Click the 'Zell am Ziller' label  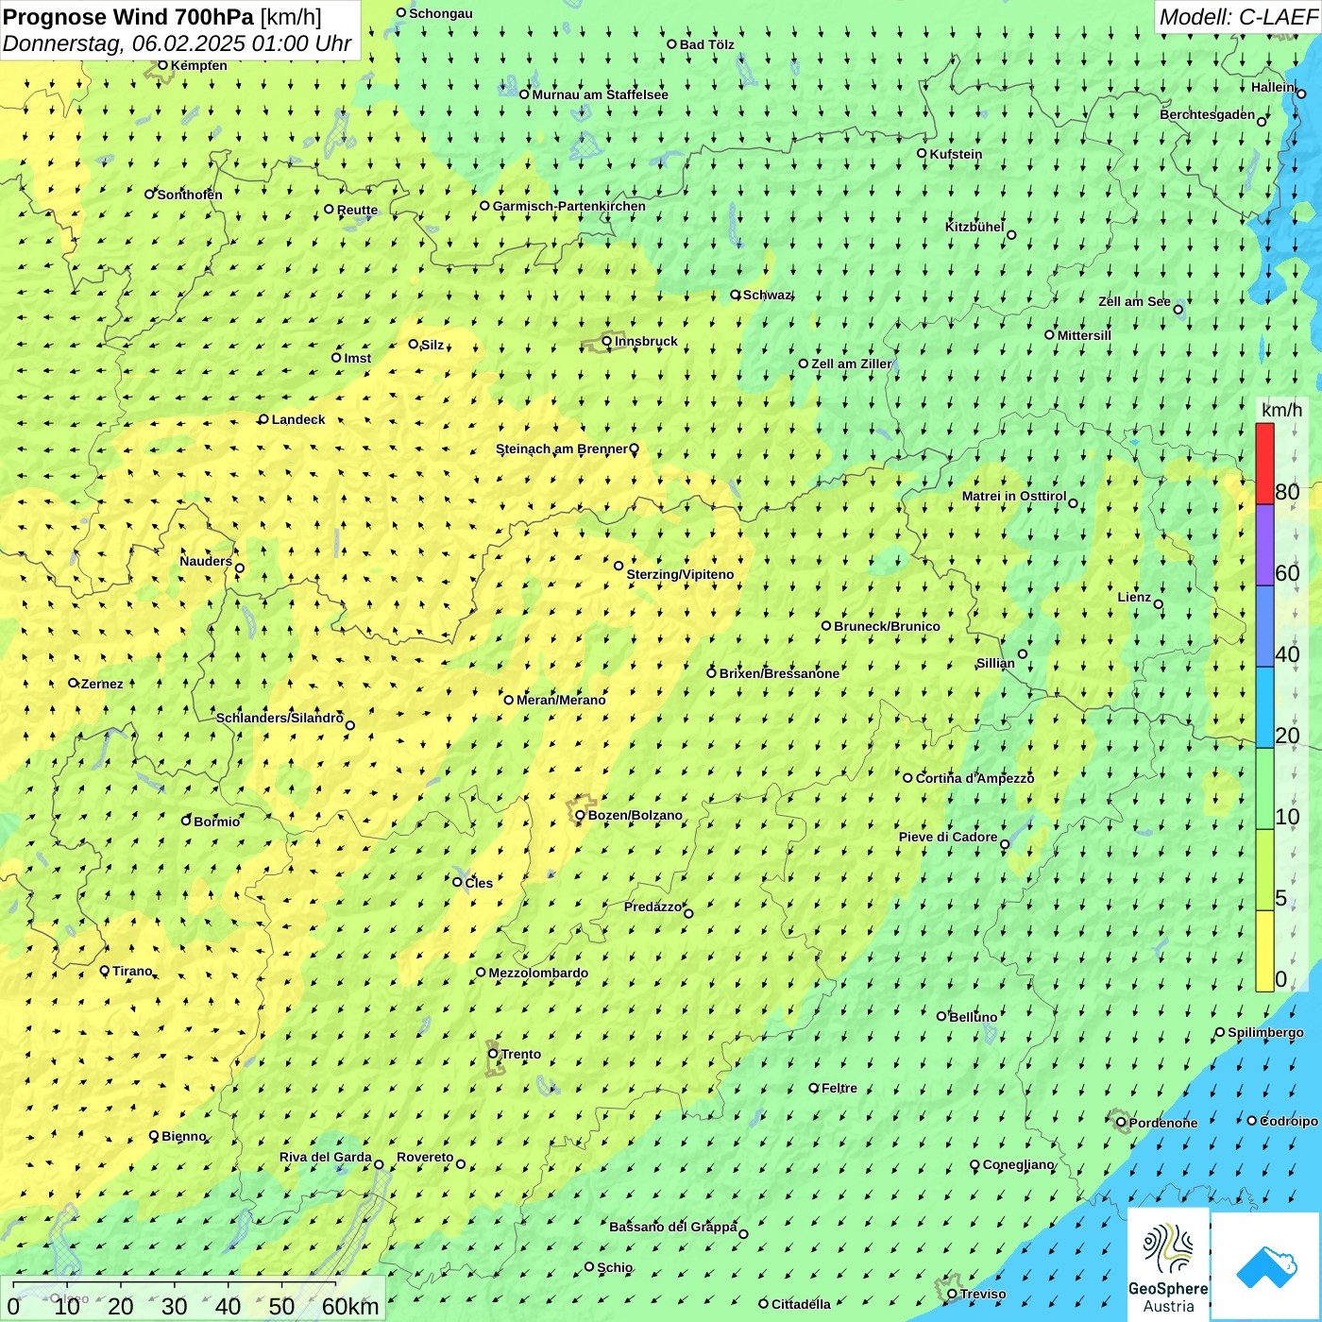click(852, 364)
